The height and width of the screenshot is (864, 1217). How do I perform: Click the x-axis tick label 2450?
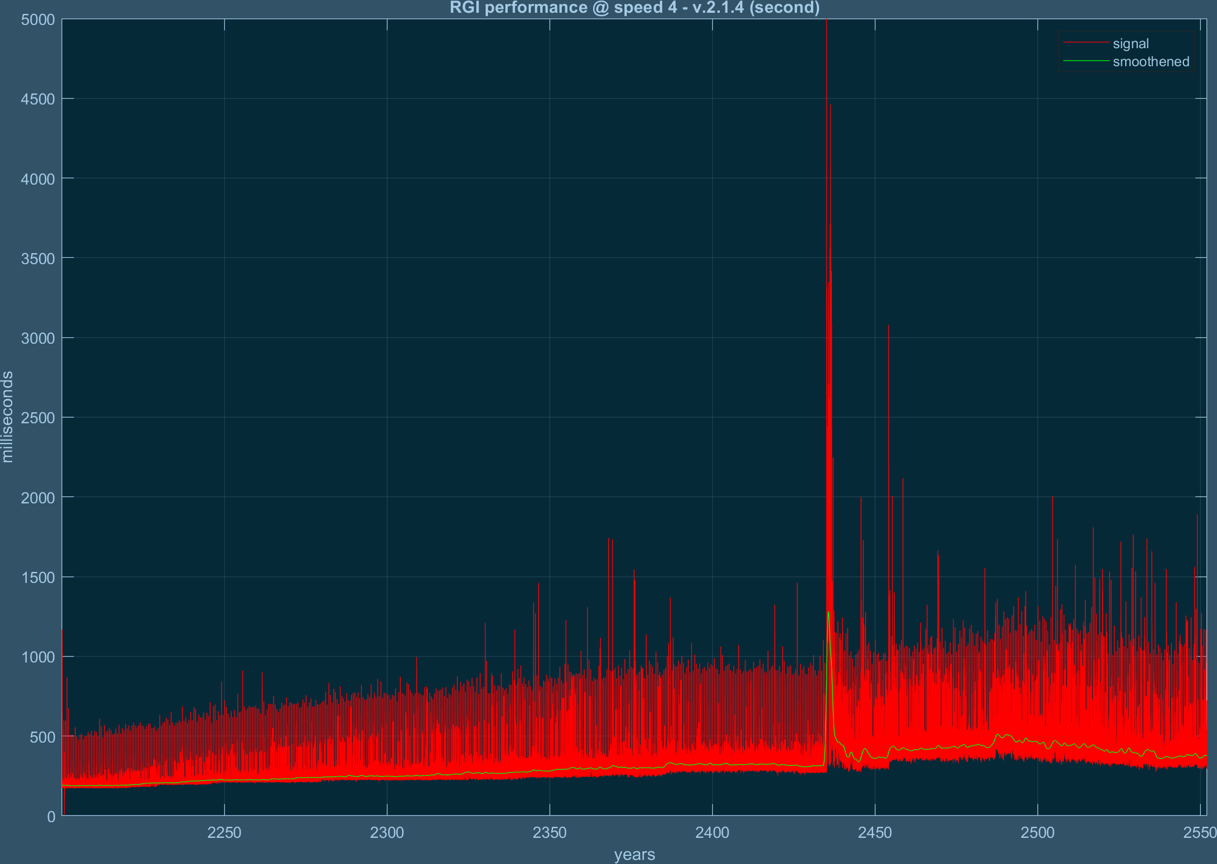875,833
